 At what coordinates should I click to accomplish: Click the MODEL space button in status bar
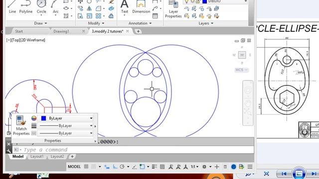(x=74, y=167)
